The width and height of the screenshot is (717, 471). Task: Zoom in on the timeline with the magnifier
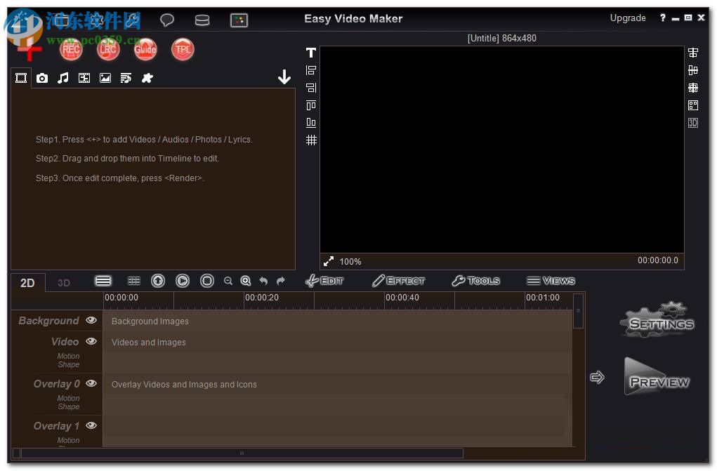pos(245,281)
